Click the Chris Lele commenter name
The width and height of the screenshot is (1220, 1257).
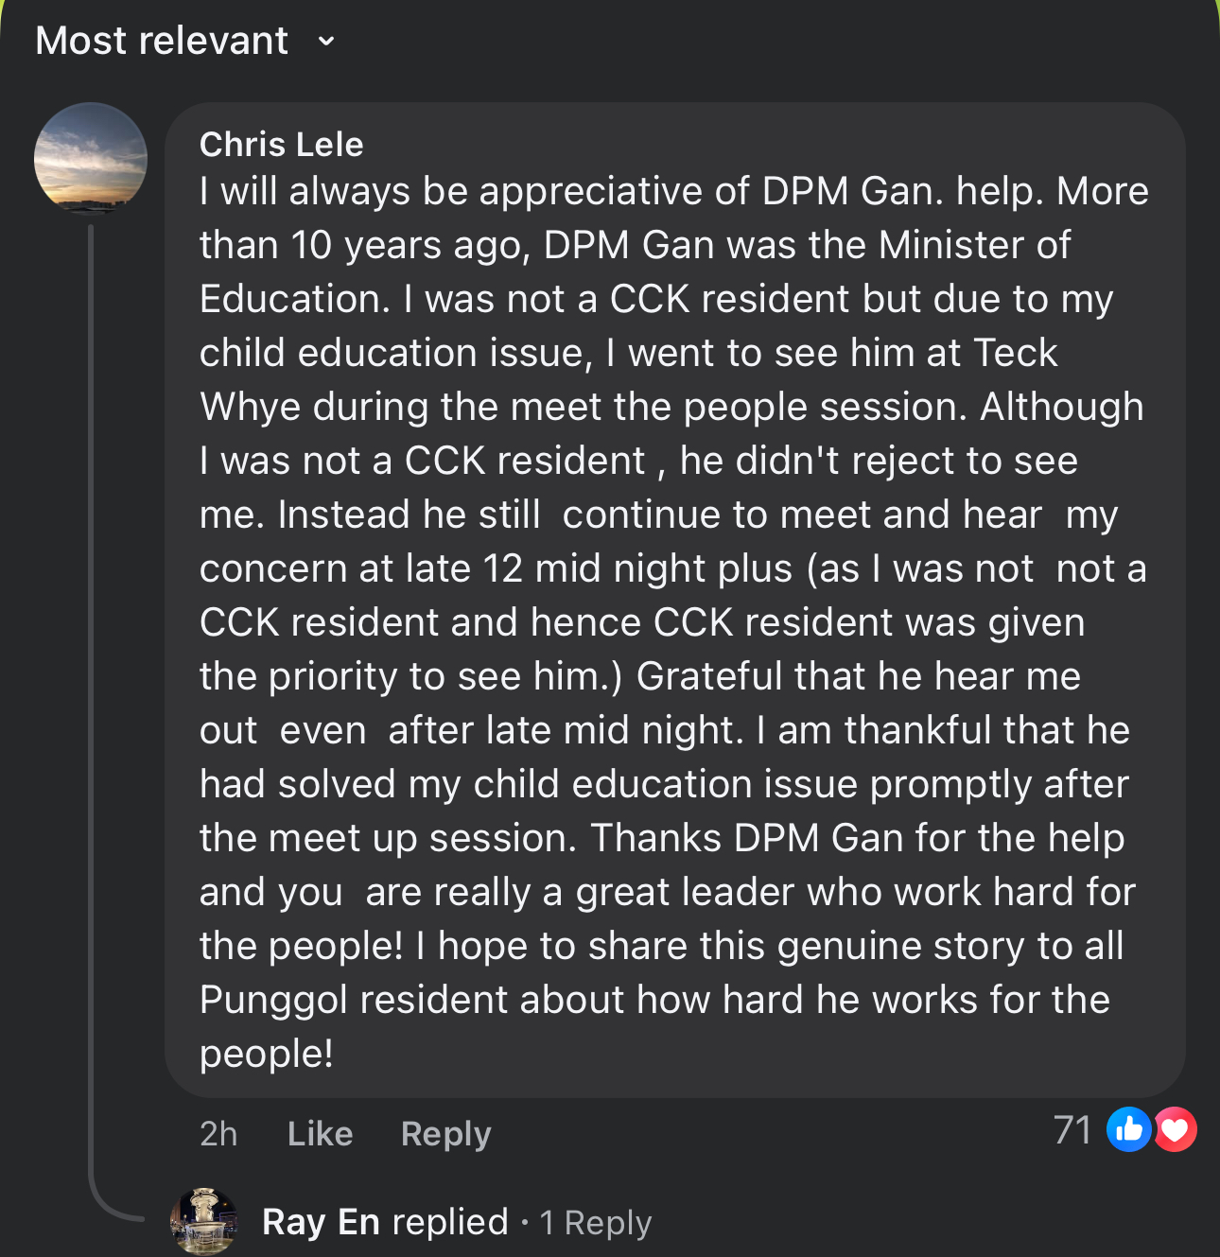point(281,144)
